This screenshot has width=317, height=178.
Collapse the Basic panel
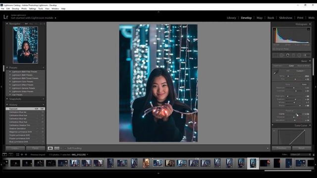click(310, 61)
